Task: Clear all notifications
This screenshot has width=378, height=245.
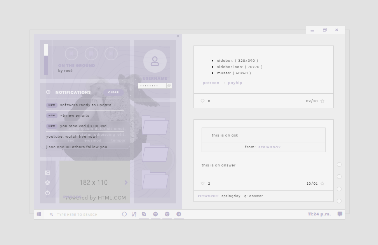Action: tap(113, 92)
